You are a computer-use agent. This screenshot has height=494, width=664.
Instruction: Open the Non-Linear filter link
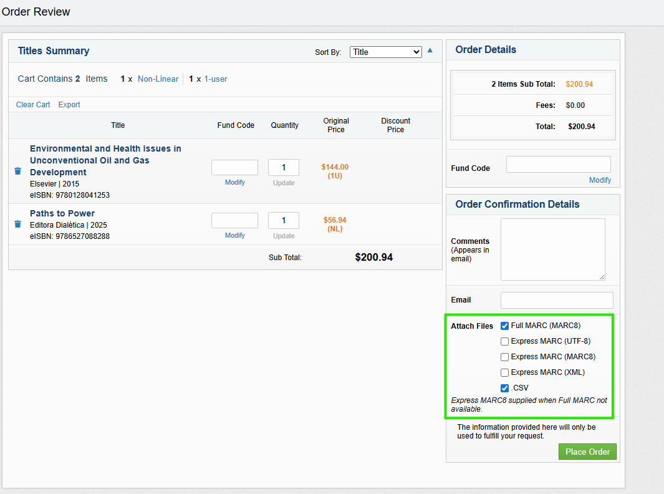[x=158, y=79]
